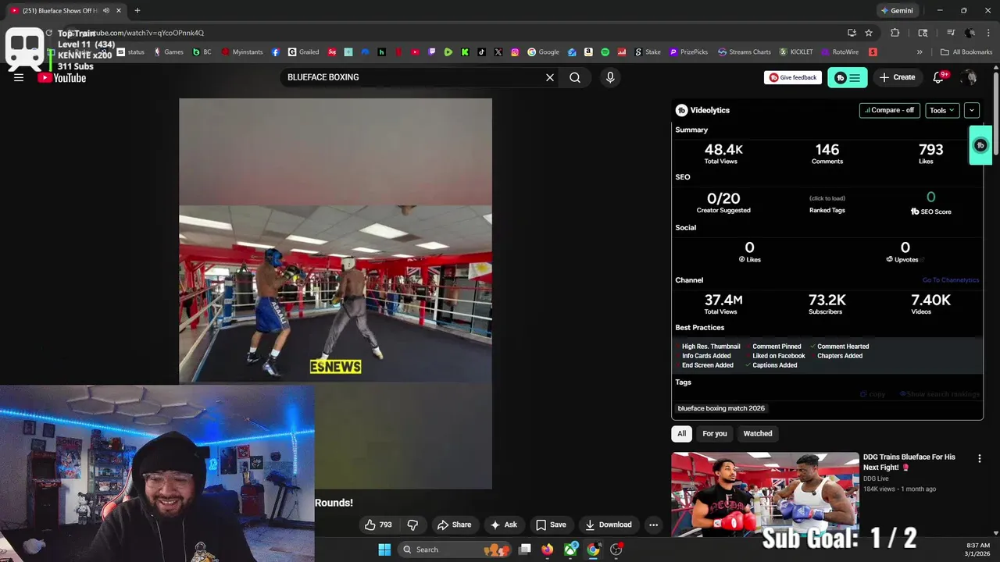Open the Stake bookmark
The height and width of the screenshot is (562, 1000).
pos(647,52)
